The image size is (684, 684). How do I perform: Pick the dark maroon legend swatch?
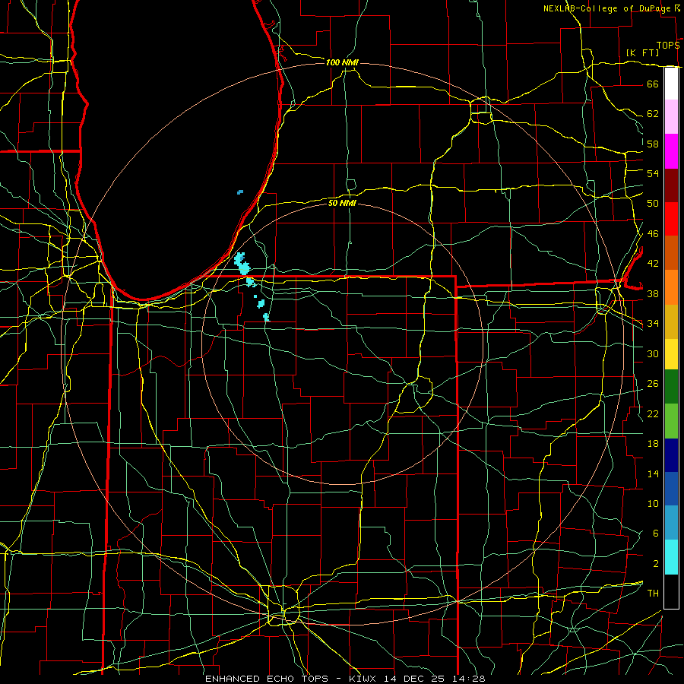click(x=671, y=185)
